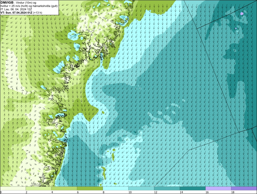Select the 2–4 m/s light green legend swatch
257x194 pixels.
[39, 188]
